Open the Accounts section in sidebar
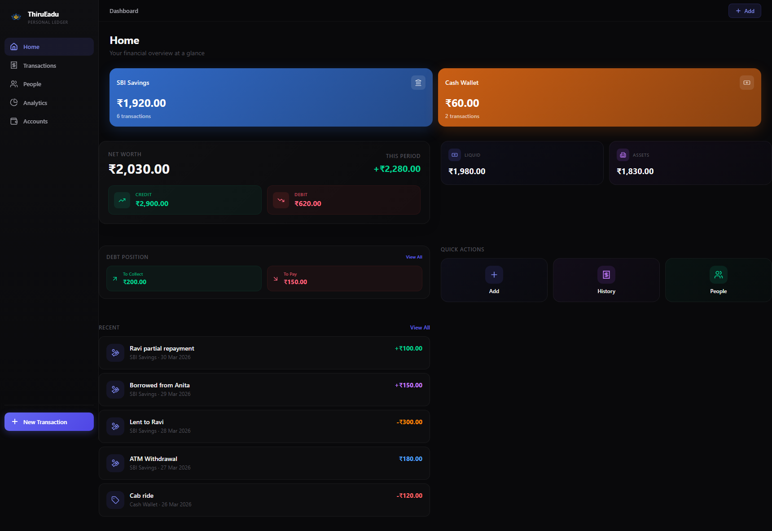772x531 pixels. 35,121
